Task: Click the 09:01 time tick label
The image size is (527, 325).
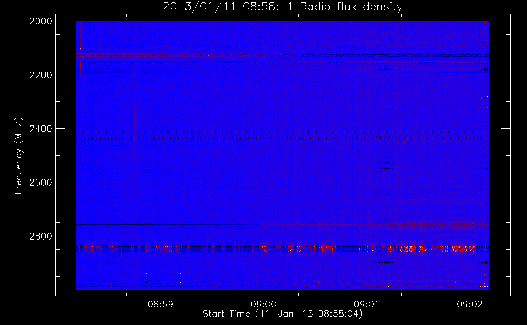Action: click(367, 305)
